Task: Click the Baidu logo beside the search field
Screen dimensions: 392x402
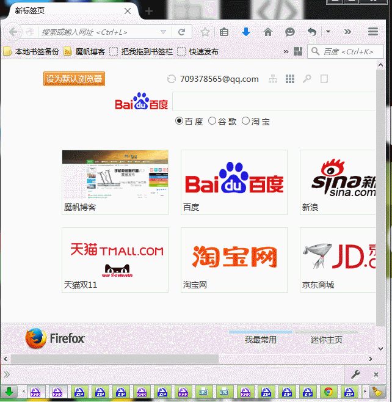Action: click(142, 101)
